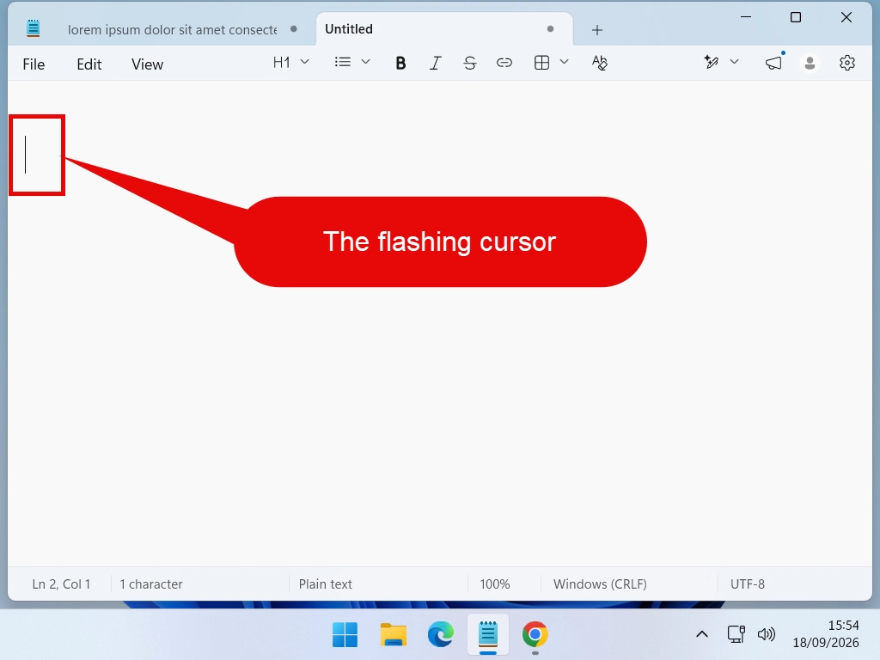880x660 pixels.
Task: Maximize the Notepad window
Action: click(796, 17)
